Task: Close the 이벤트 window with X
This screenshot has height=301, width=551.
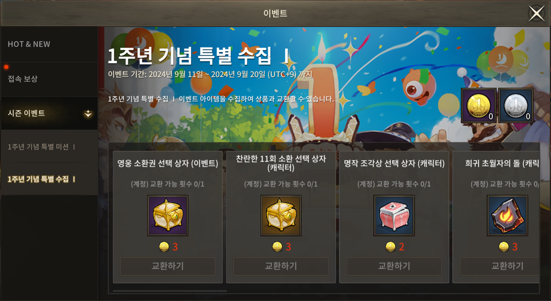Action: pyautogui.click(x=536, y=14)
